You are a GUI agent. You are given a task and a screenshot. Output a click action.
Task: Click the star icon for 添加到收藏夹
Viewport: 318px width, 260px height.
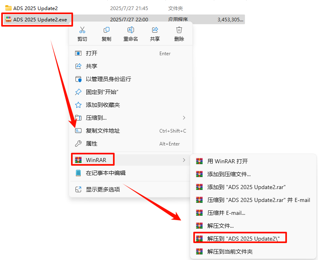click(x=78, y=105)
